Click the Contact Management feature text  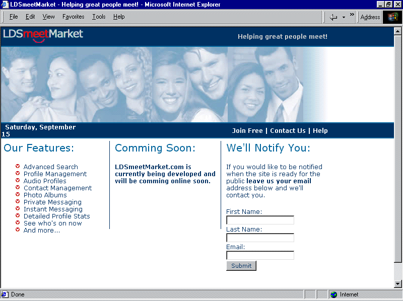[57, 188]
